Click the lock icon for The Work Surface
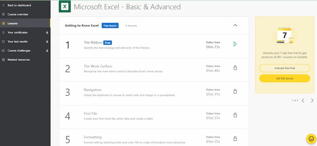The image size is (317, 146). click(235, 67)
